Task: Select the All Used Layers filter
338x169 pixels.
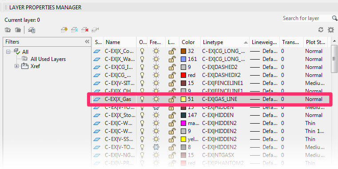Action: tap(48, 59)
